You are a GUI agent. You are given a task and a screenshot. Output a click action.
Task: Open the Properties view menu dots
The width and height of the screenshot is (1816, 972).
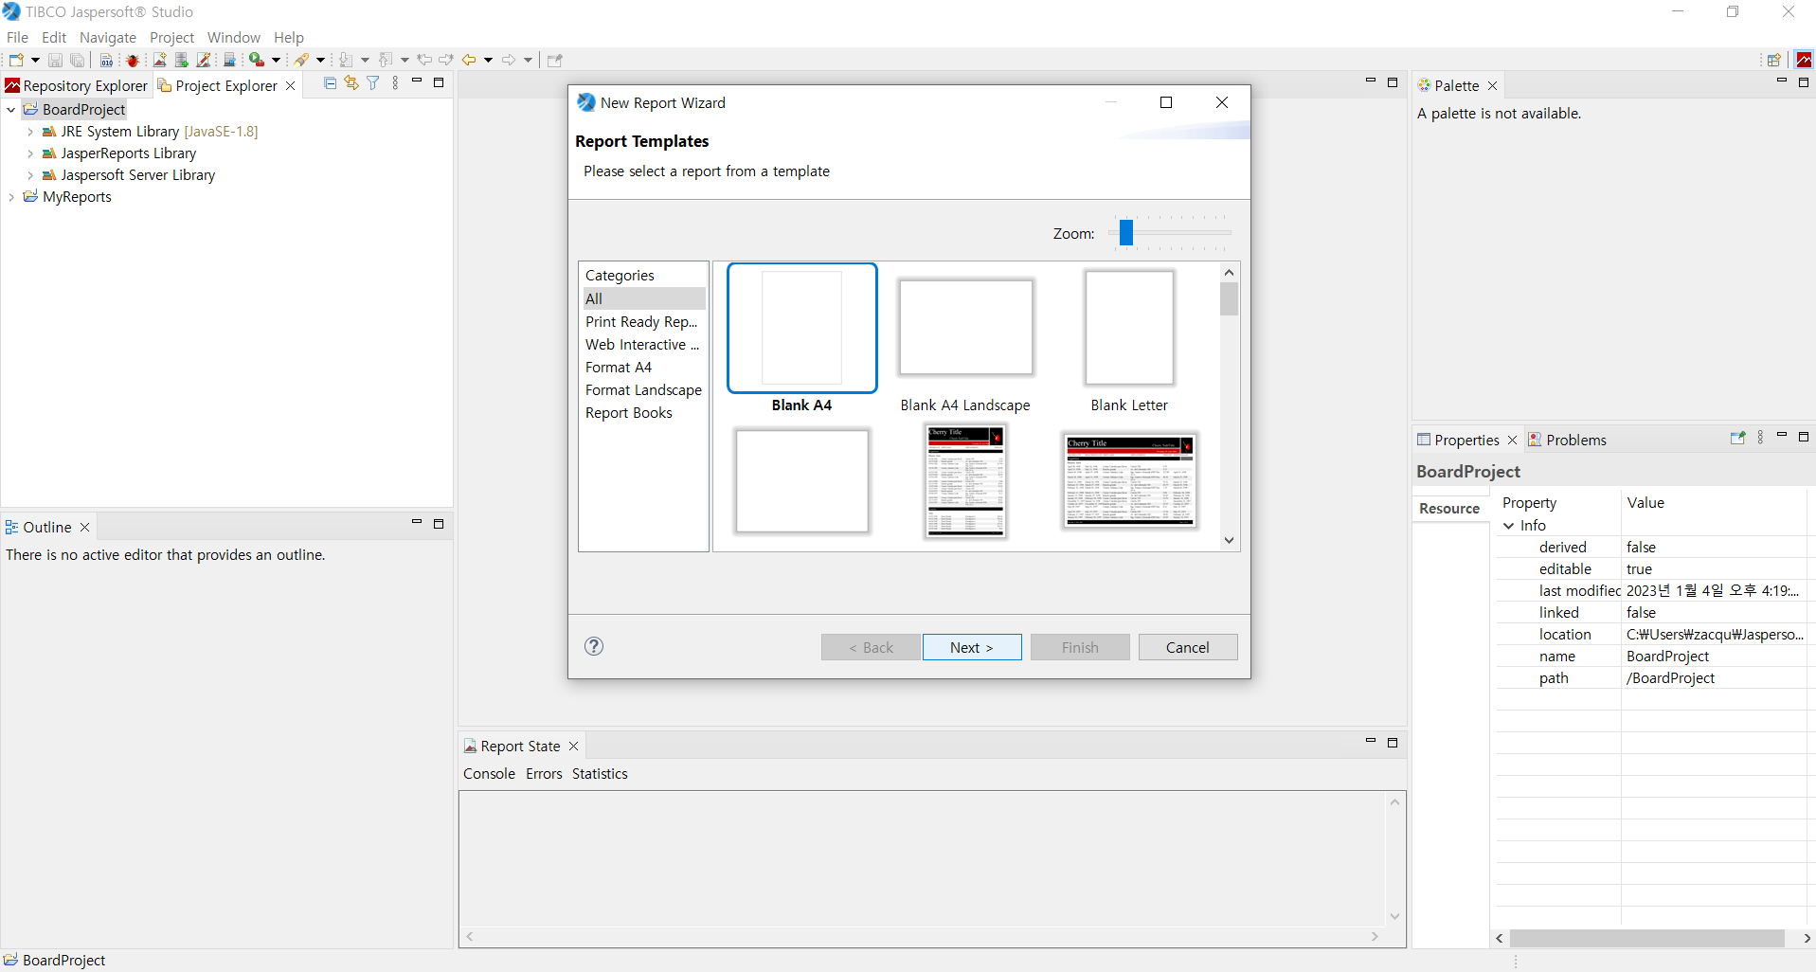pyautogui.click(x=1760, y=438)
